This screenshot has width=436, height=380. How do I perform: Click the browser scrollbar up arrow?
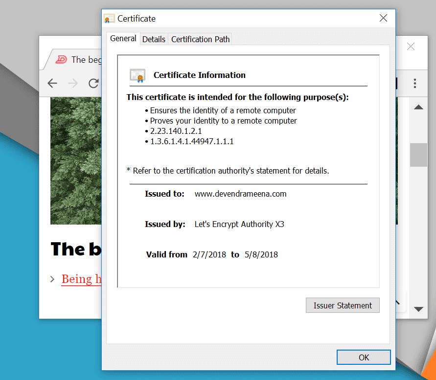pos(418,107)
